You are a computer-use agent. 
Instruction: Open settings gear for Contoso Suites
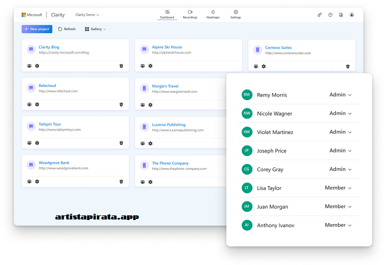[264, 67]
